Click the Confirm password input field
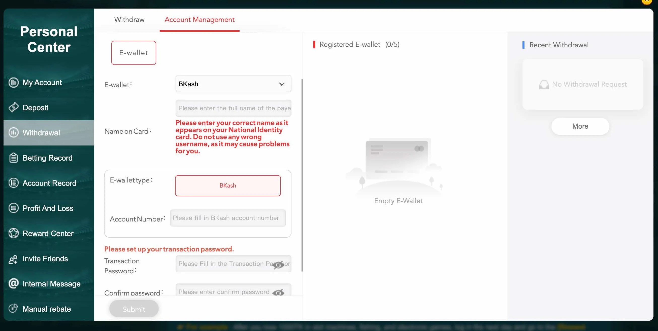Viewport: 658px width, 331px height. tap(233, 290)
